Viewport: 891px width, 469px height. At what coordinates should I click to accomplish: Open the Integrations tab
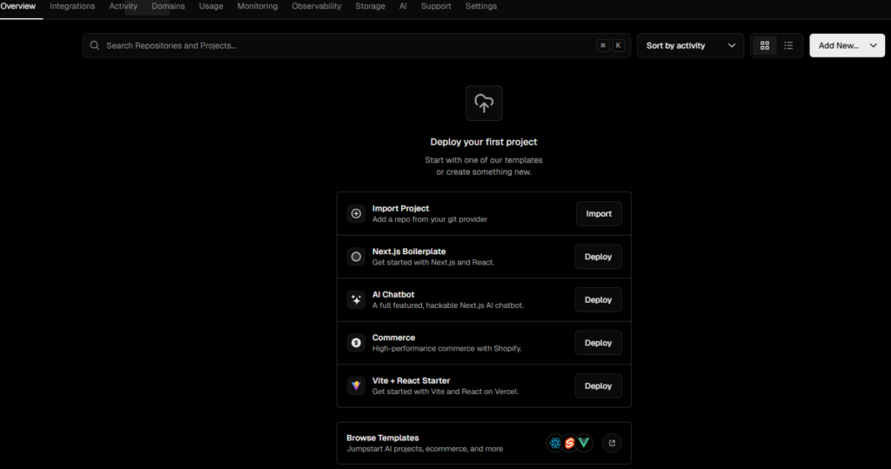pyautogui.click(x=72, y=6)
